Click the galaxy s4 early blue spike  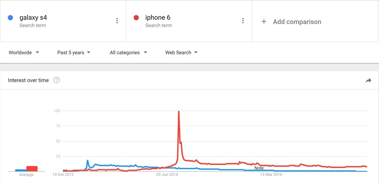pyautogui.click(x=88, y=161)
